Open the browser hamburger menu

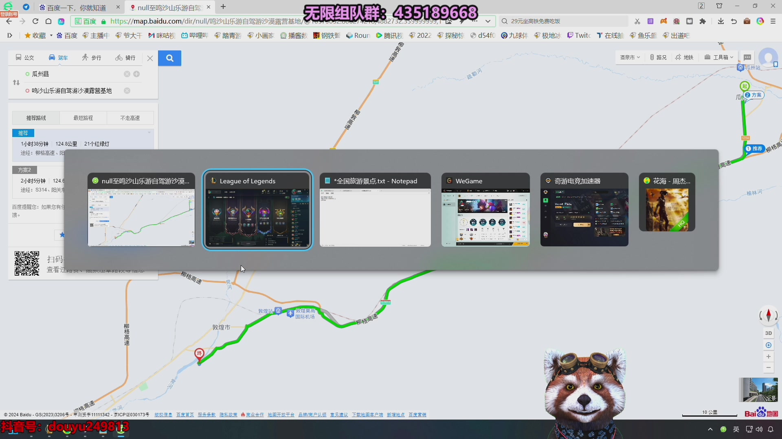coord(773,21)
